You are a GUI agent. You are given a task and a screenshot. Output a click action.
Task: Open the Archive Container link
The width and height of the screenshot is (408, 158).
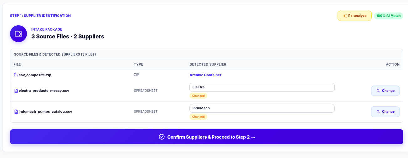(x=205, y=75)
